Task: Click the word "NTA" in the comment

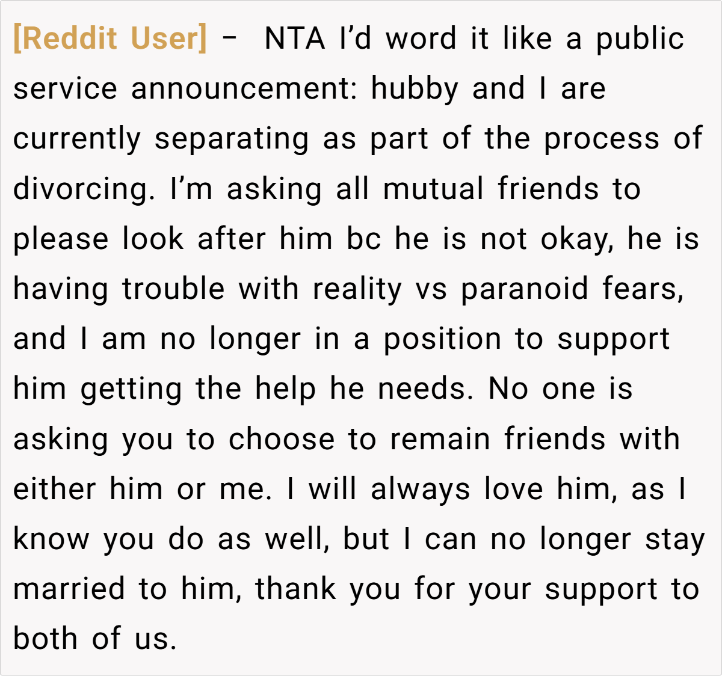Action: coord(294,38)
